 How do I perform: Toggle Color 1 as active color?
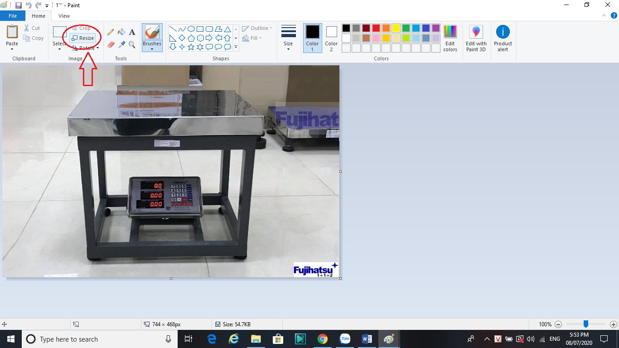tap(312, 38)
